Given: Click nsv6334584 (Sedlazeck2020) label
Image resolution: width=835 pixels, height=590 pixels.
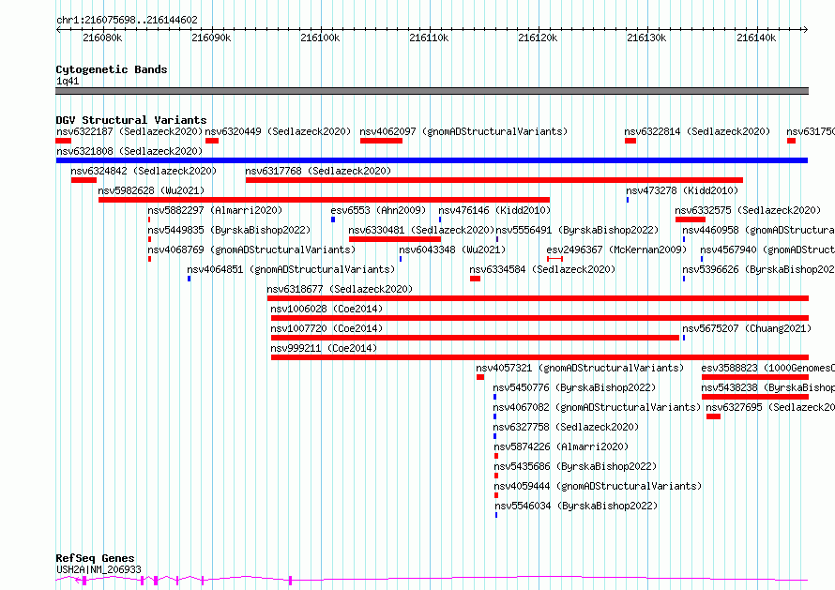Looking at the screenshot, I should 542,269.
